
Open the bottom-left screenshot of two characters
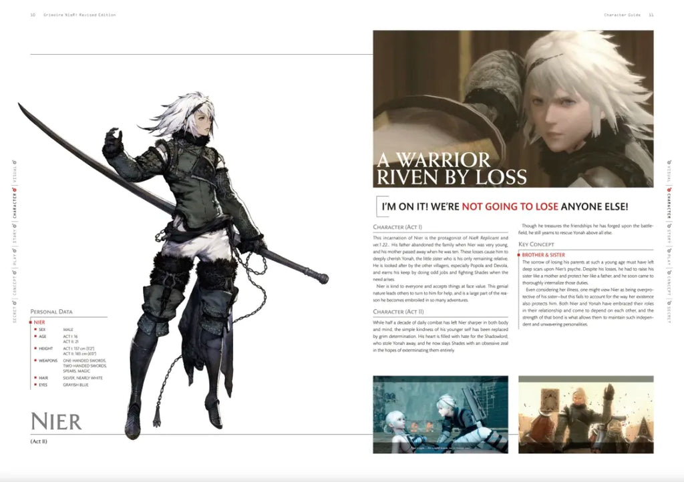tap(440, 414)
